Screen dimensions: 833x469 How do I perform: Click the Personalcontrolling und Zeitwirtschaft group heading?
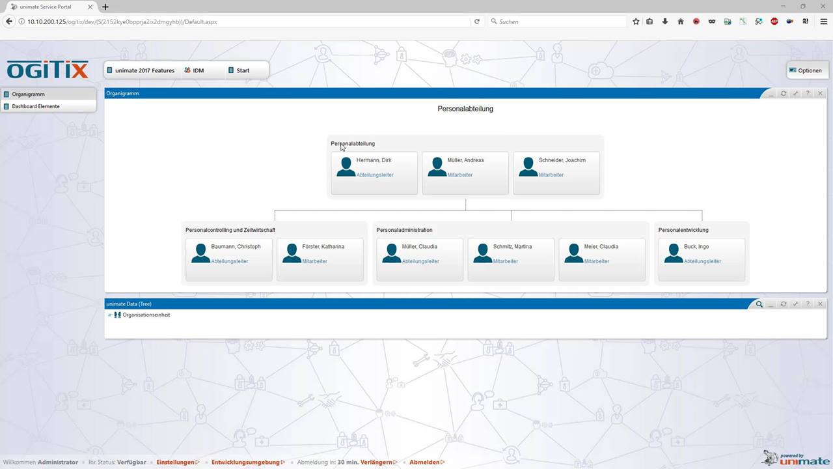pyautogui.click(x=230, y=230)
